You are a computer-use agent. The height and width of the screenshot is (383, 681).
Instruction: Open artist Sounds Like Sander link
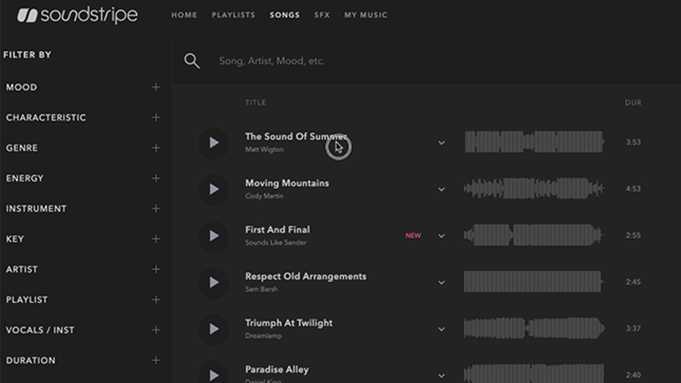[x=276, y=242]
